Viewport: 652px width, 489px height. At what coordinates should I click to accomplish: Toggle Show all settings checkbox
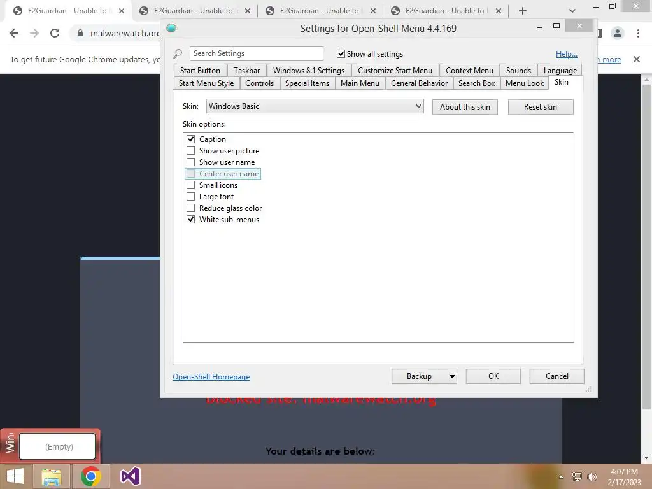pyautogui.click(x=341, y=53)
